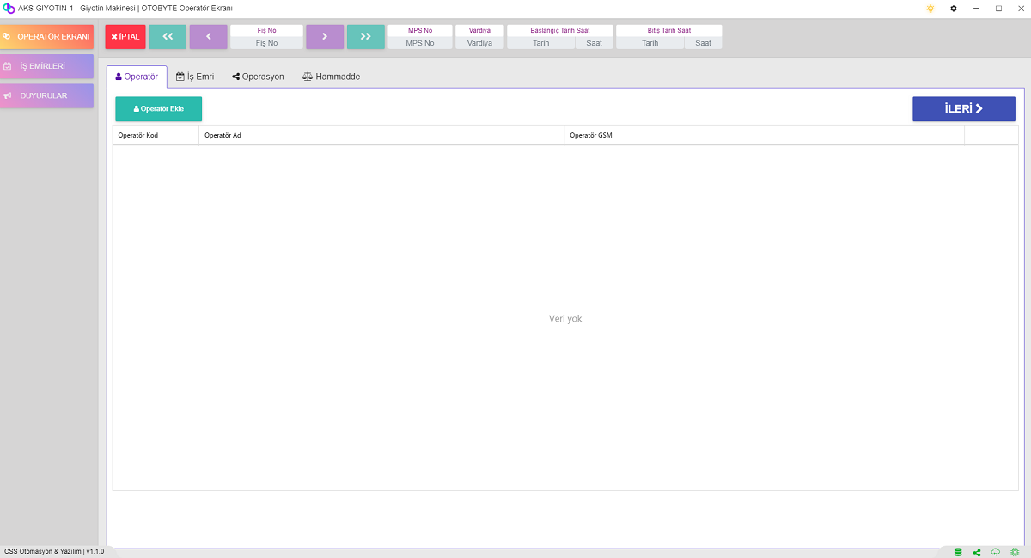This screenshot has width=1031, height=558.
Task: Click the Operatör Ekle button
Action: tap(159, 109)
